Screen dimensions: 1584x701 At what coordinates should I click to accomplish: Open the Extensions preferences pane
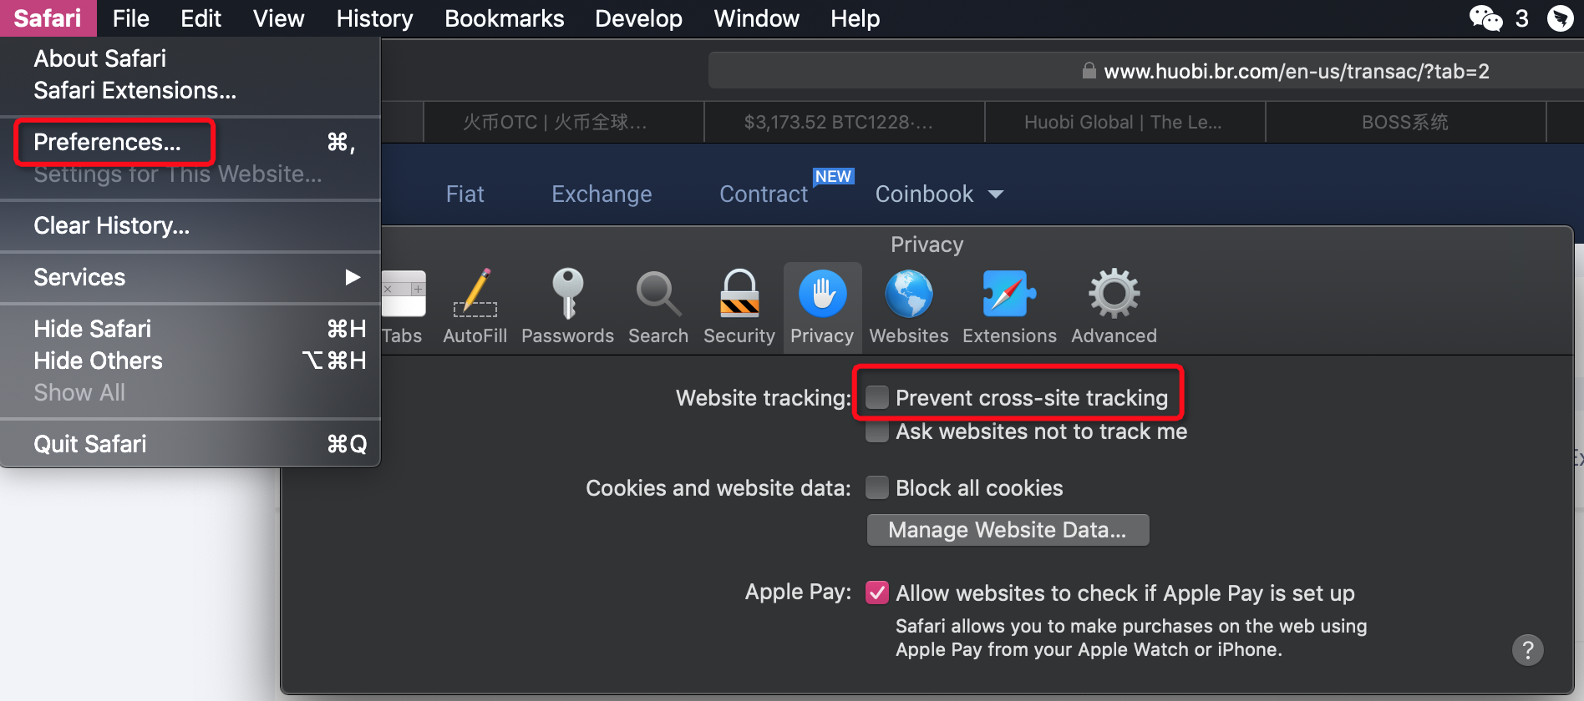tap(1009, 306)
